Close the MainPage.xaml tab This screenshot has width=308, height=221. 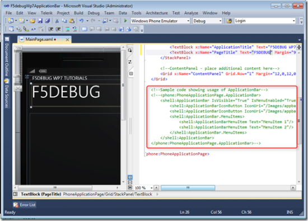(x=67, y=40)
